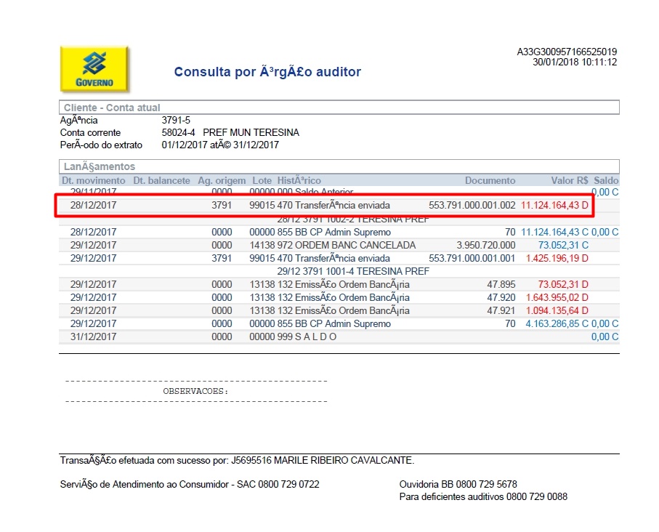Click 'Emissão Ordem Bancária' on the 47.920 row
Viewport: 659px width, 532px height.
click(352, 298)
